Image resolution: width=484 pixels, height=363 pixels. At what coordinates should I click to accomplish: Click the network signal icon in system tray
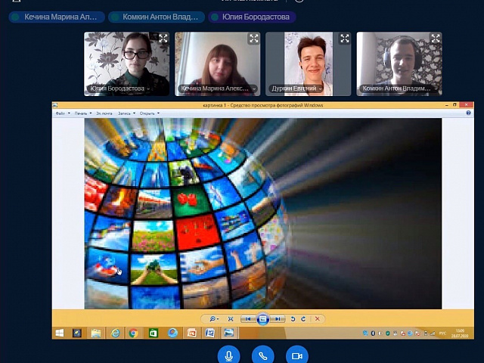(x=433, y=334)
